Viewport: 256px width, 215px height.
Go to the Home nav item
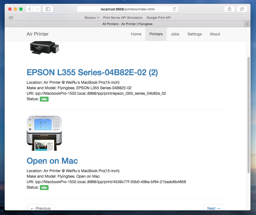click(136, 34)
